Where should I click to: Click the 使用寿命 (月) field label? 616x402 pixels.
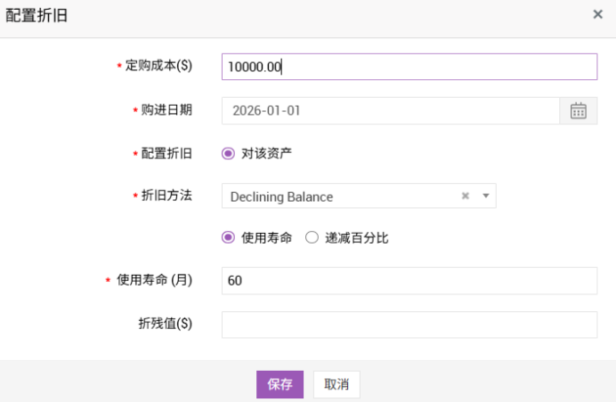tap(154, 280)
